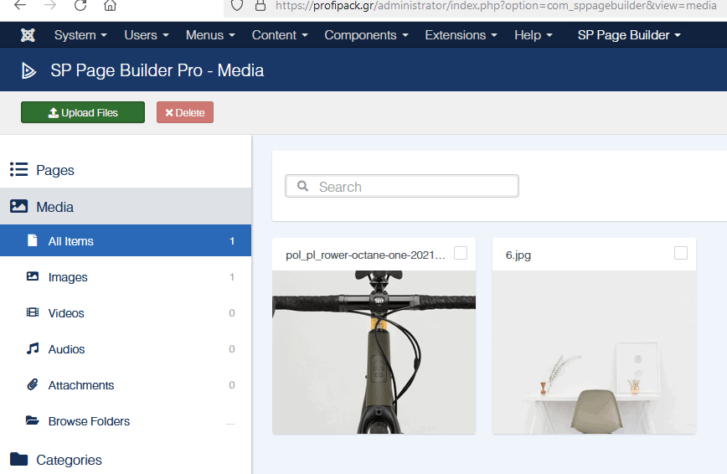Click the Attachments paperclip icon
This screenshot has width=727, height=474.
33,384
